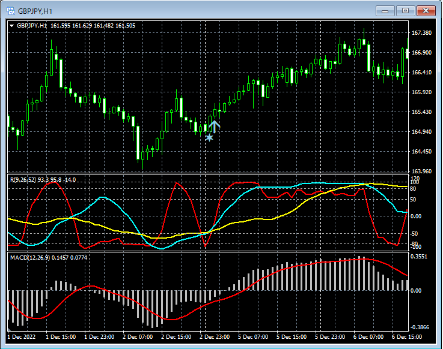The image size is (443, 349).
Task: Click the -0.3866 MACD scale value
Action: [x=420, y=328]
